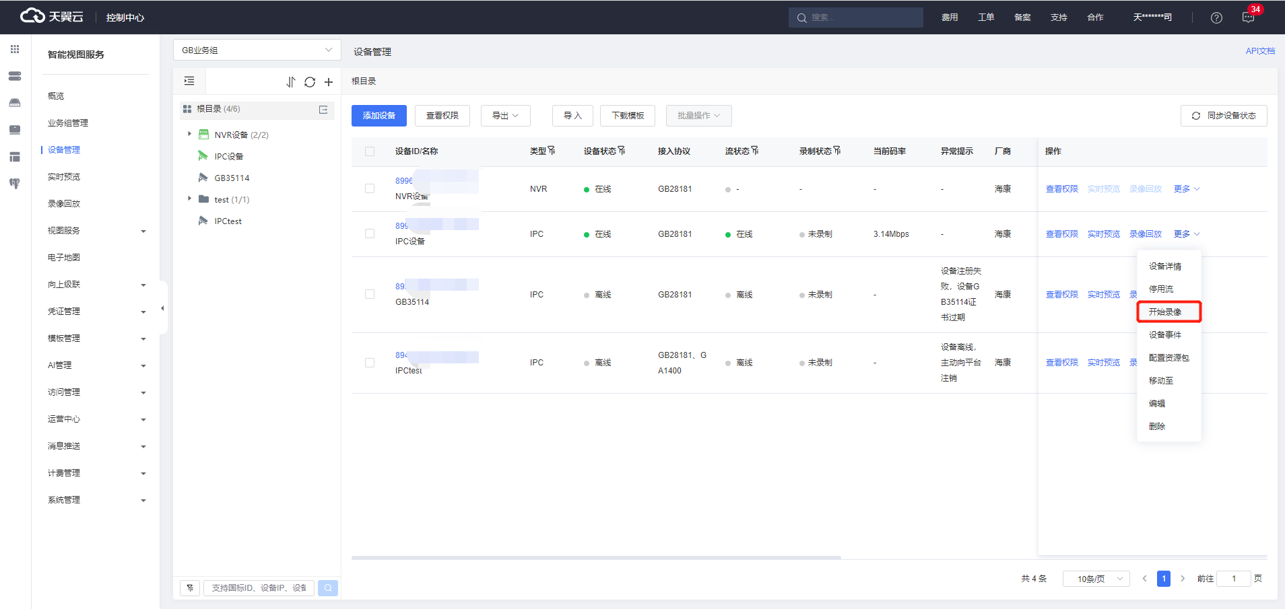Screen dimensions: 1285x609
Task: Click the horizontal scrollbar under table
Action: 596,558
